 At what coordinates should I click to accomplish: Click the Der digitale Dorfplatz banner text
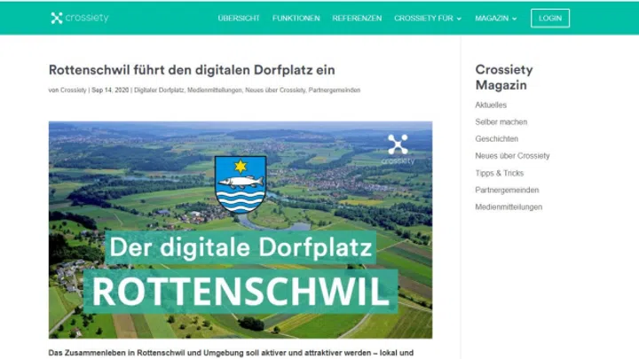pyautogui.click(x=241, y=247)
